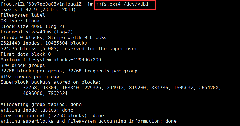Click the 320 block groups line
This screenshot has height=126, width=240.
click(23, 65)
